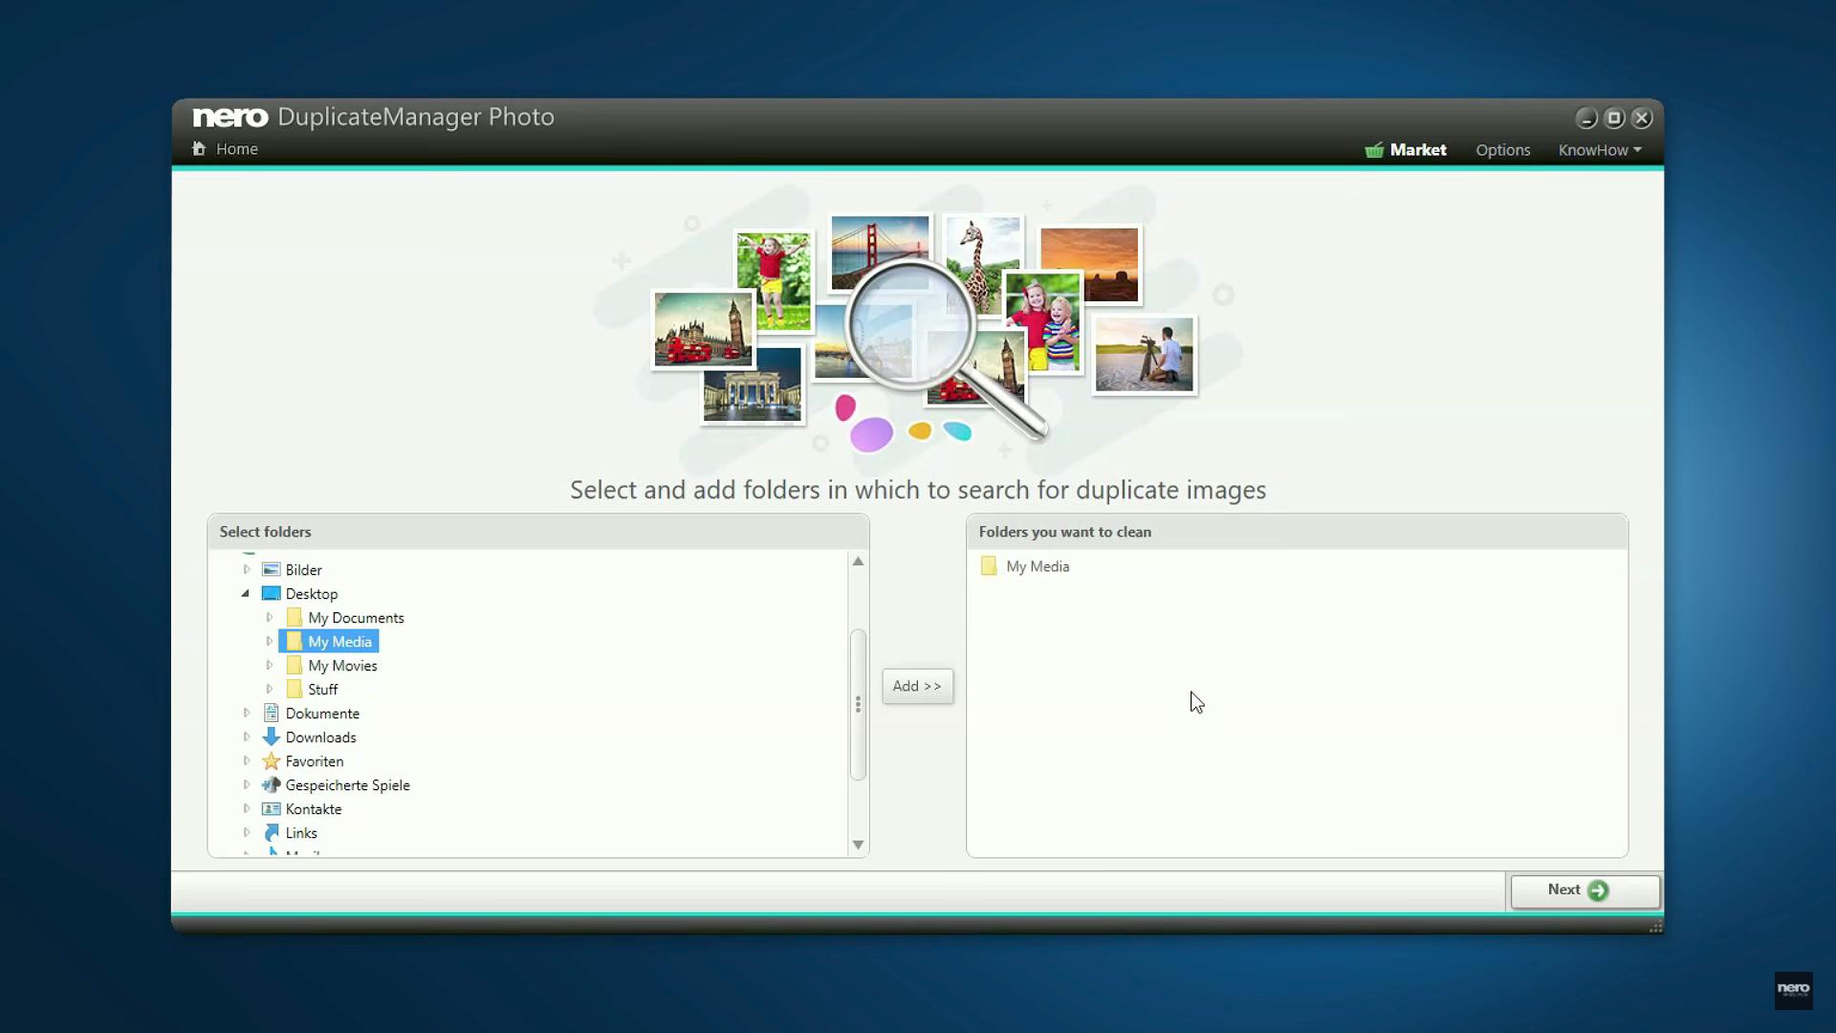Add selected folder with Add >> button

click(917, 686)
